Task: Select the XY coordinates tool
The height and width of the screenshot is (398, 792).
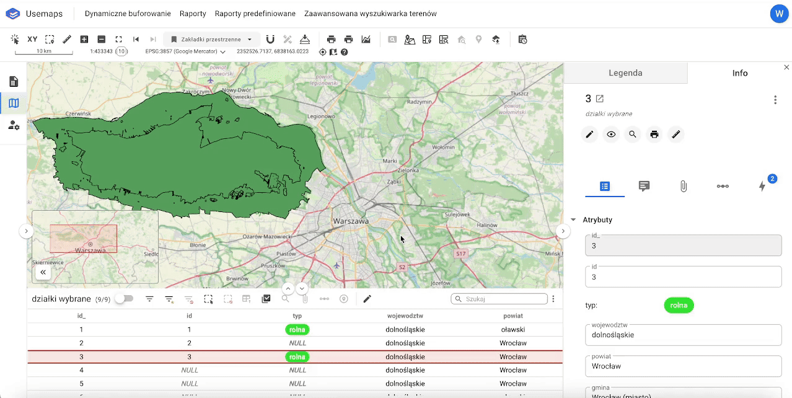Action: click(x=32, y=39)
